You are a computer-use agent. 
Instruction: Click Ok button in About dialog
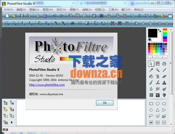point(105,103)
